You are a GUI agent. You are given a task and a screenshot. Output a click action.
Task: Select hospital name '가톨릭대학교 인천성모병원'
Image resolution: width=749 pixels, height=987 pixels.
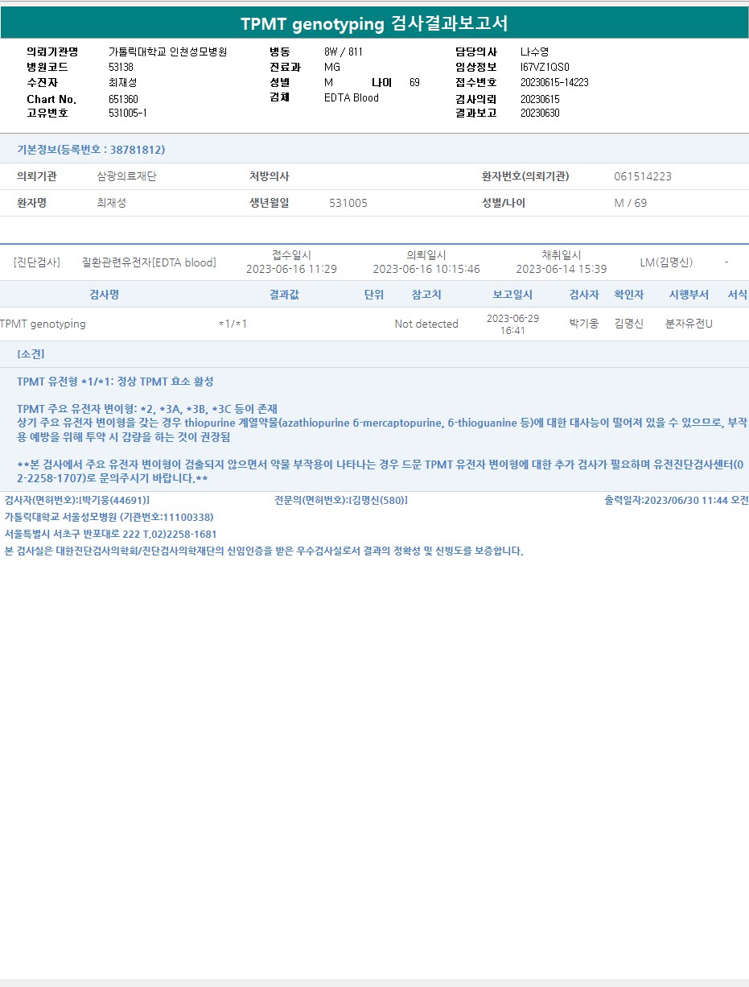(x=168, y=52)
